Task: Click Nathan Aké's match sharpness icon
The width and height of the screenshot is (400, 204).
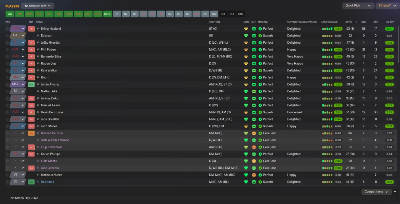Action: [x=254, y=91]
